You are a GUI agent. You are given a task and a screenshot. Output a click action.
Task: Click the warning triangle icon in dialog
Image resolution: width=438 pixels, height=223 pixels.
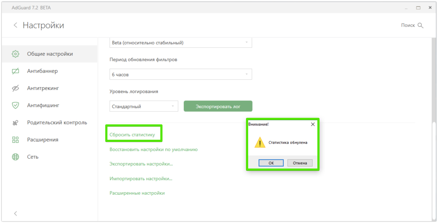[260, 143]
